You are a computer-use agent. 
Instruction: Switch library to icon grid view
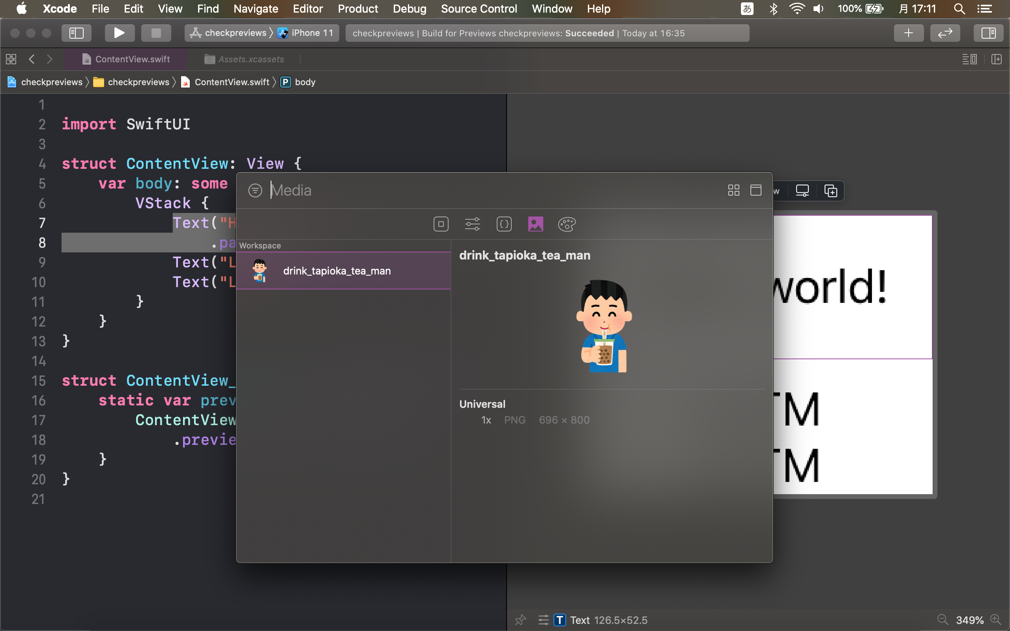click(x=733, y=190)
